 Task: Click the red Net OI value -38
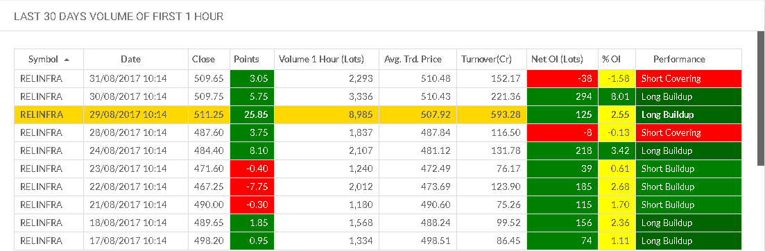tap(562, 78)
